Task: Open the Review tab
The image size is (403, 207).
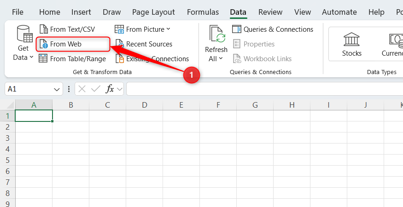Action: [270, 12]
